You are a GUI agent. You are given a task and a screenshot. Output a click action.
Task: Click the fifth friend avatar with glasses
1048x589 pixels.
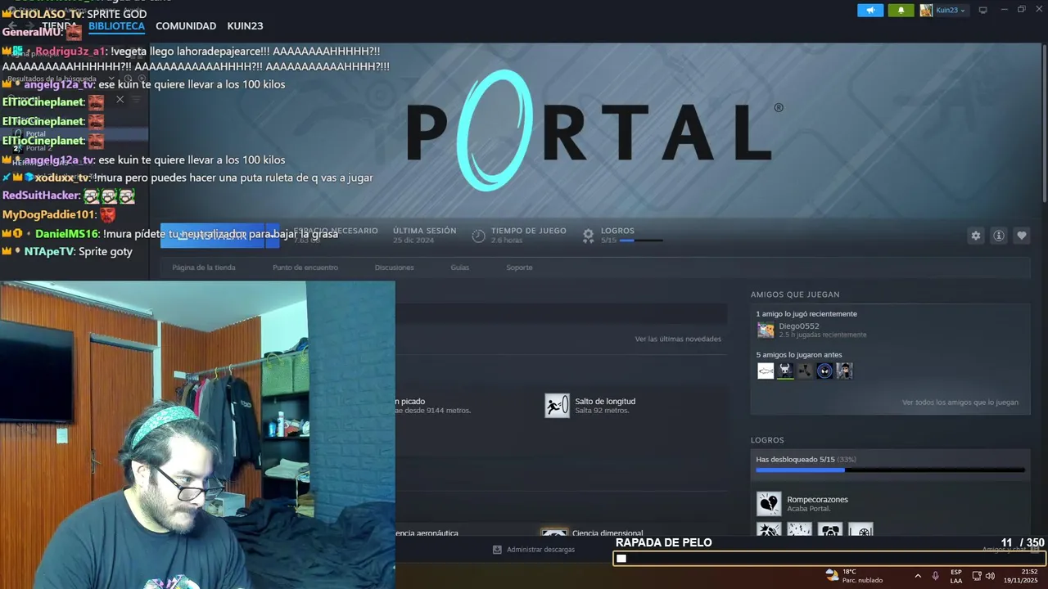tap(844, 371)
